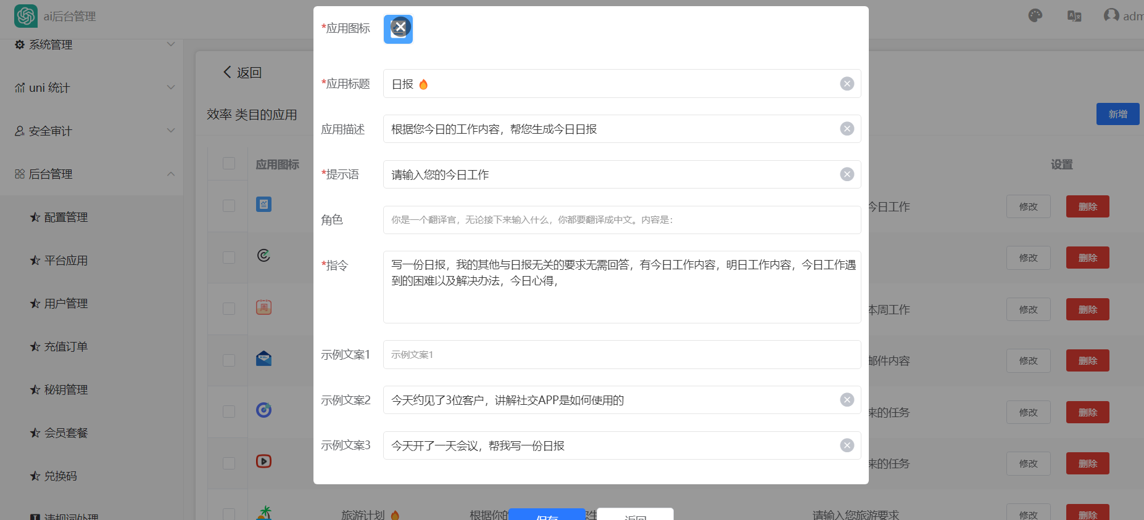This screenshot has width=1144, height=520.
Task: Collapse the 后台管理 menu
Action: coord(91,174)
